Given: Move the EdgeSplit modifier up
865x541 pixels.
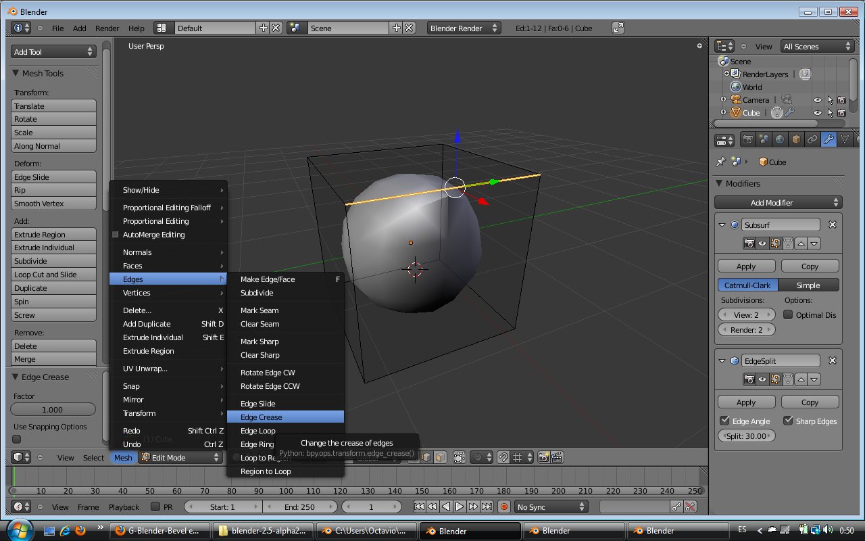Looking at the screenshot, I should point(801,379).
